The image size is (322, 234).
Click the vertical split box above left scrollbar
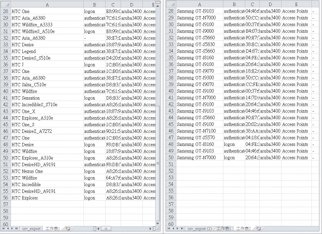[x=157, y=2]
